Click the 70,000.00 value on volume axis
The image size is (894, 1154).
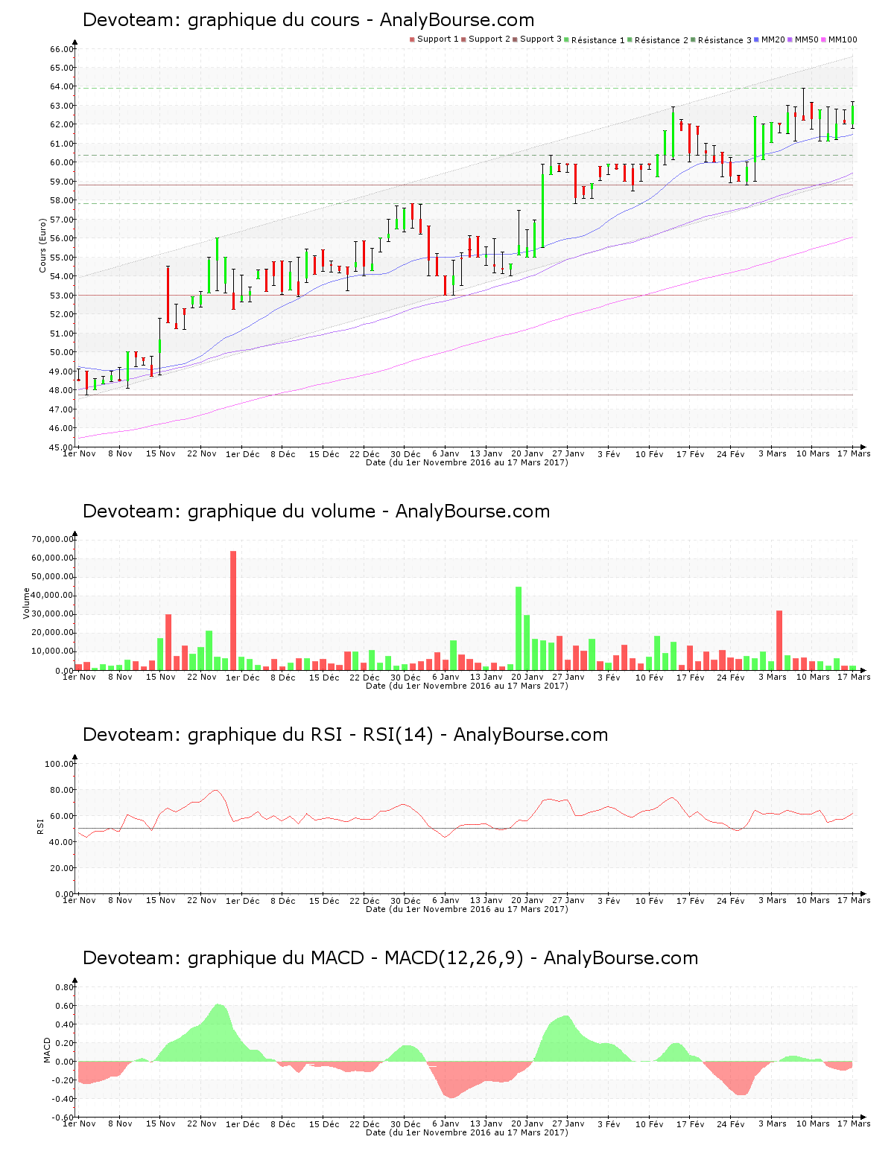53,539
